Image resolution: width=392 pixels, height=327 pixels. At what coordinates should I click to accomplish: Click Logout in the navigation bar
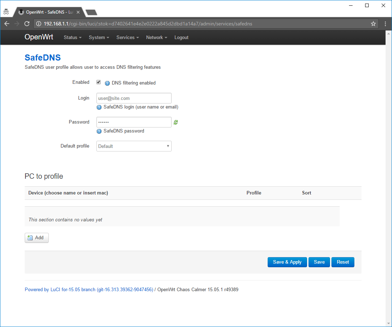[181, 38]
